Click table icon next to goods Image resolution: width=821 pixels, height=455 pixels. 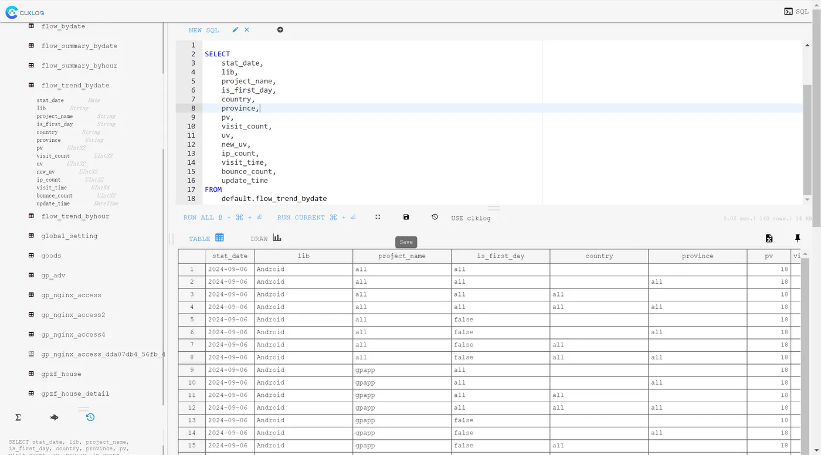32,256
